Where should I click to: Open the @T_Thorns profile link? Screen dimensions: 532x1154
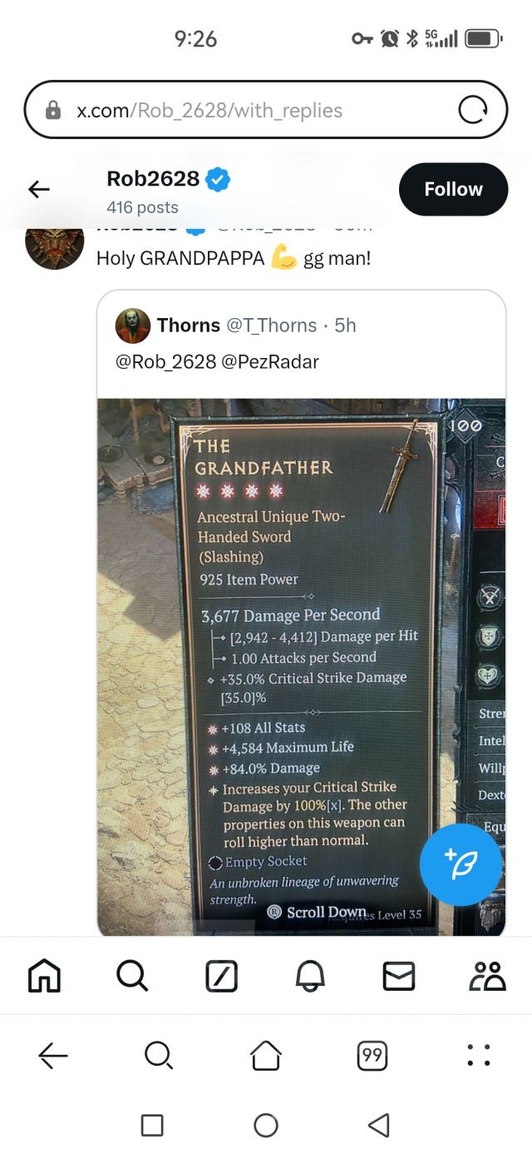(272, 326)
